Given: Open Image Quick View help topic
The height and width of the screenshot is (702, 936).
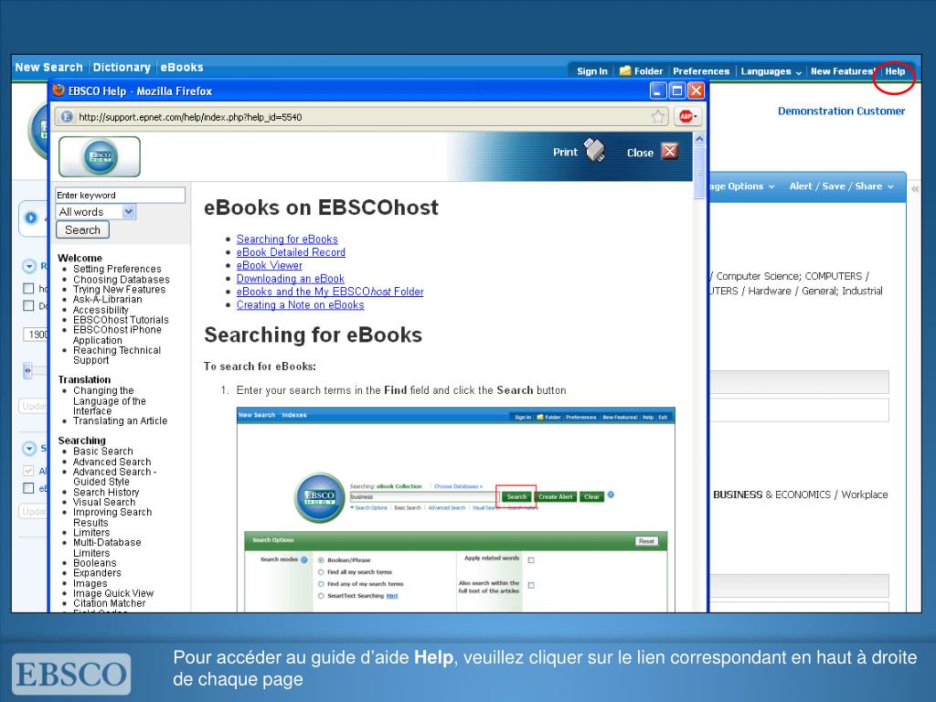Looking at the screenshot, I should 112,593.
